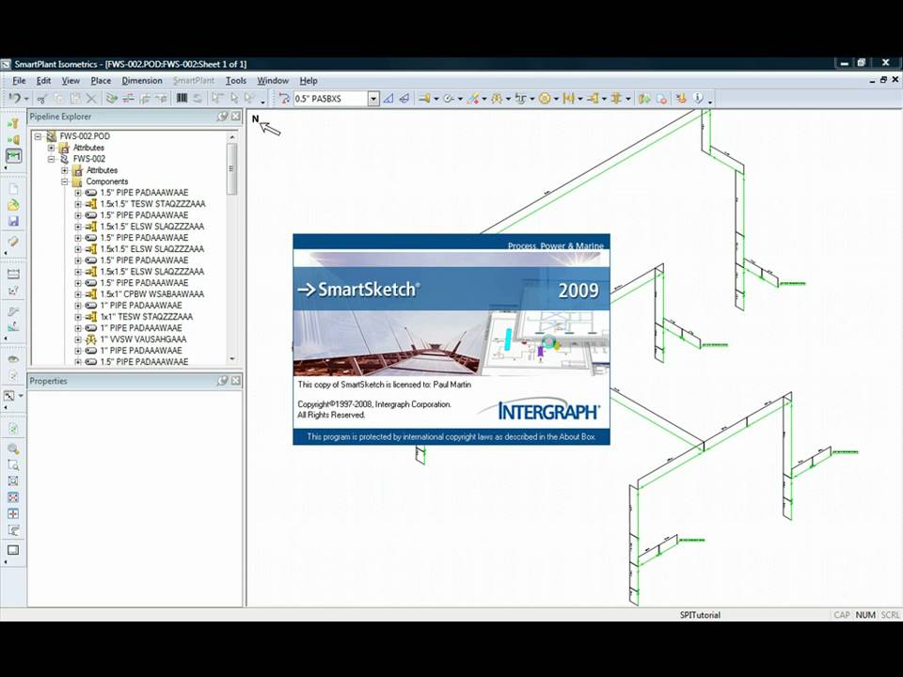
Task: Click the toolbar overflow arrow after the info icon
Action: pyautogui.click(x=710, y=101)
